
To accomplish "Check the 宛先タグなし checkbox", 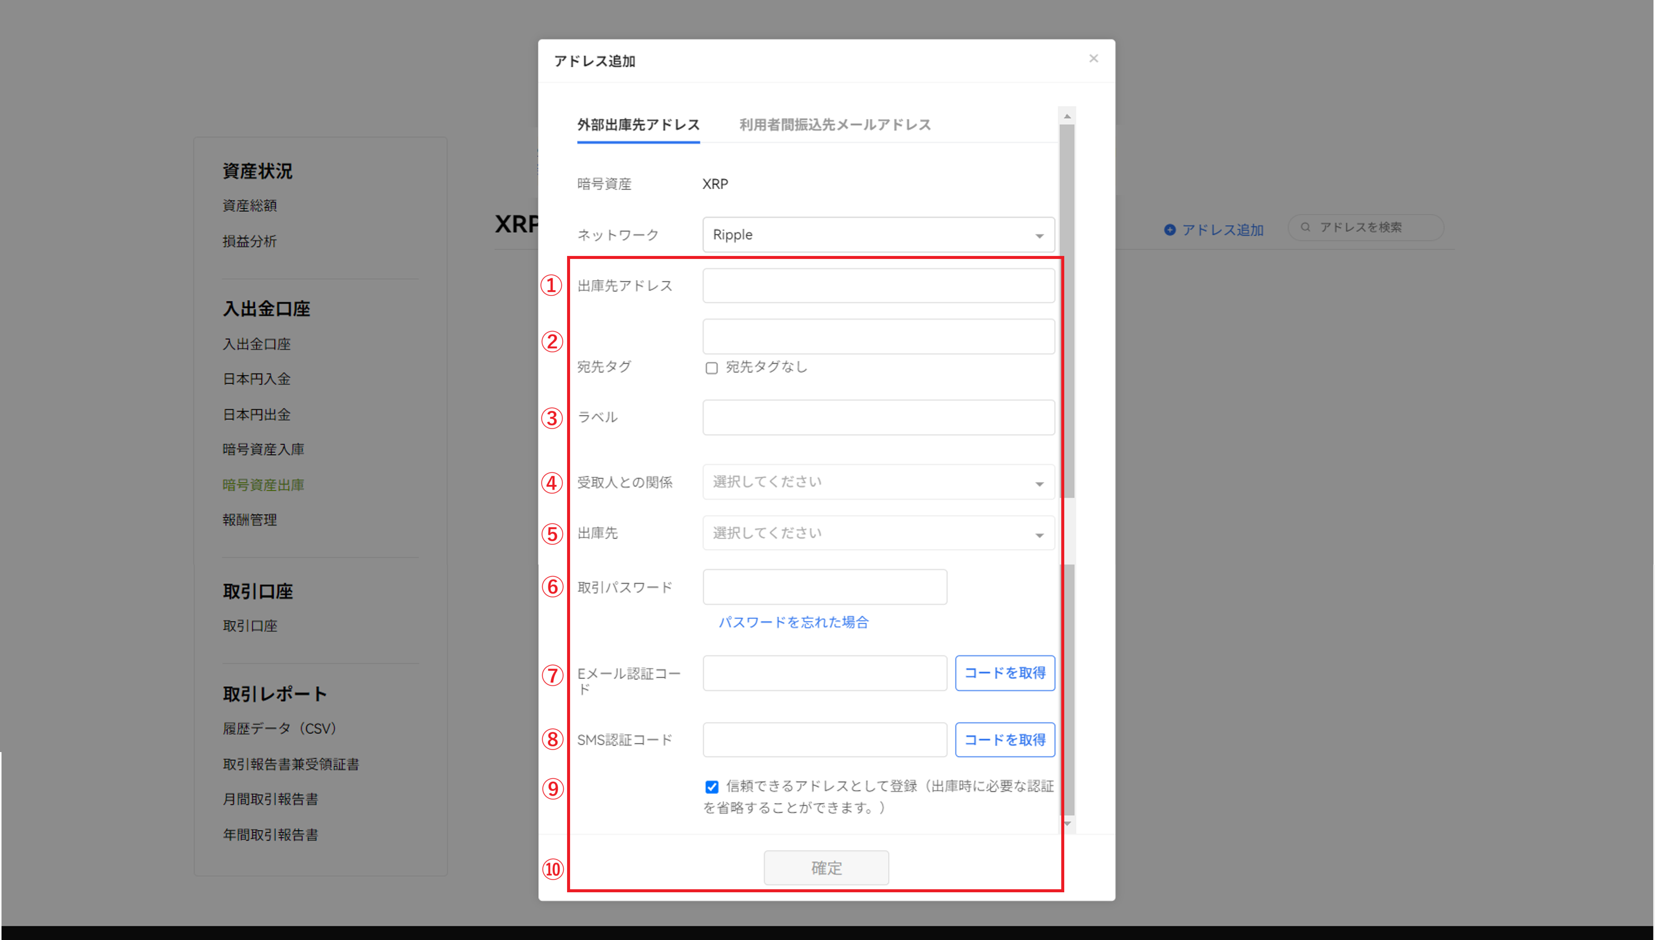I will click(x=711, y=368).
